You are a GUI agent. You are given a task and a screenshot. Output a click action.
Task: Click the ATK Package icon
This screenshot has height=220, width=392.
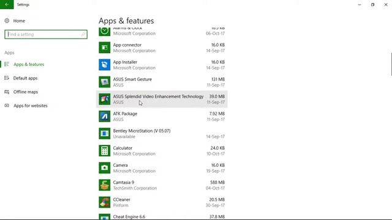[x=105, y=116]
